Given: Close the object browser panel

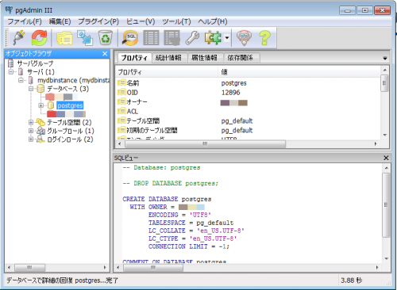Looking at the screenshot, I should point(105,54).
